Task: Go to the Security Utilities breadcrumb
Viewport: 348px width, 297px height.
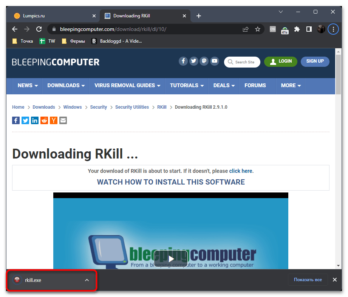Action: [x=132, y=107]
